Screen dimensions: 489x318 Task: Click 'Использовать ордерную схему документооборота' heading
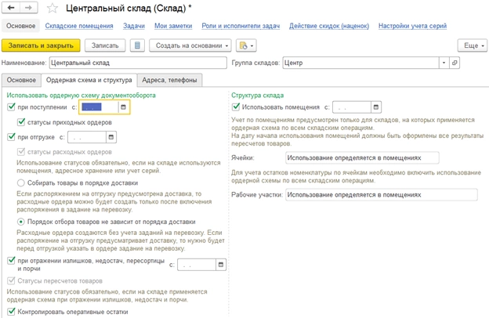[x=81, y=96]
